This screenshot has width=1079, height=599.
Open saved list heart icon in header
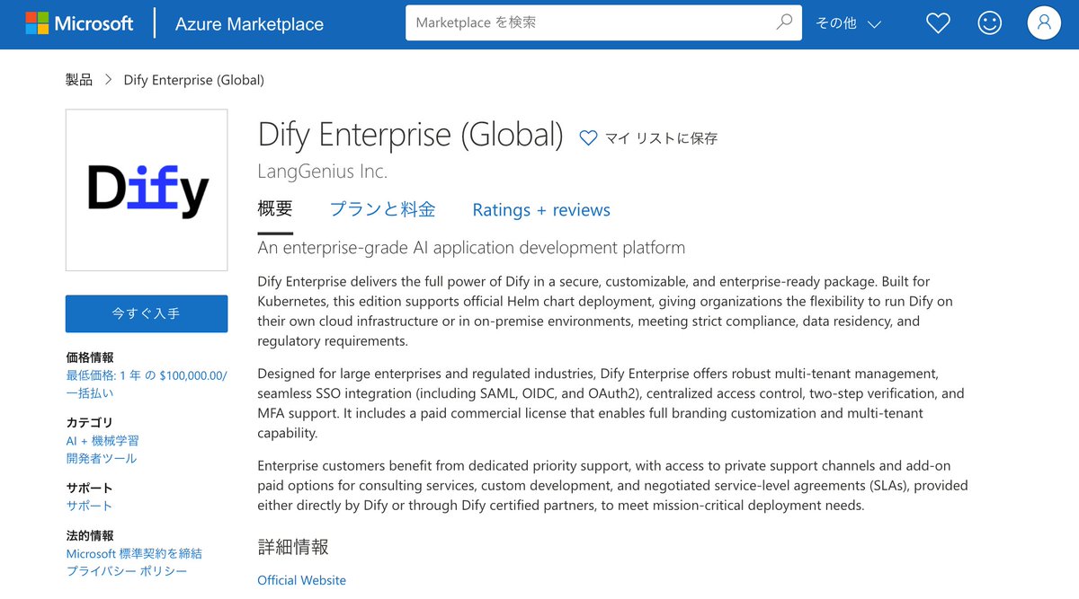938,23
